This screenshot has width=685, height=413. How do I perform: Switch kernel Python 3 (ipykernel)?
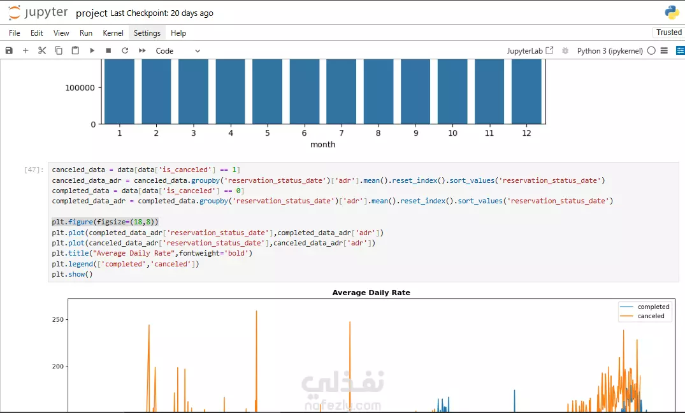(610, 51)
